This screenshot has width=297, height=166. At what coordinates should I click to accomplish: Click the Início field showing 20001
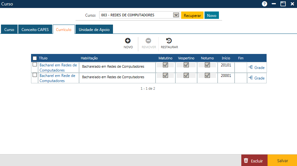[226, 76]
